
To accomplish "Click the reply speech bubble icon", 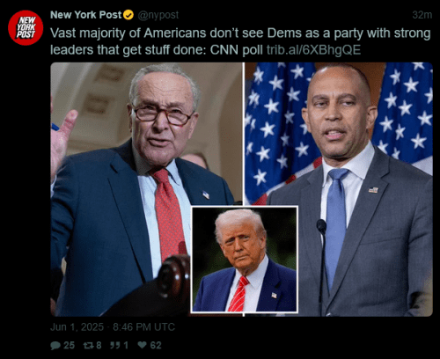I will [55, 345].
